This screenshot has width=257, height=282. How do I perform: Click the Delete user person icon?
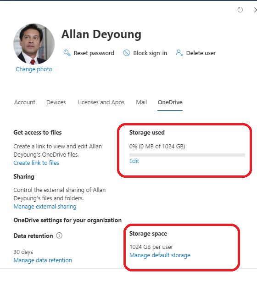click(179, 53)
